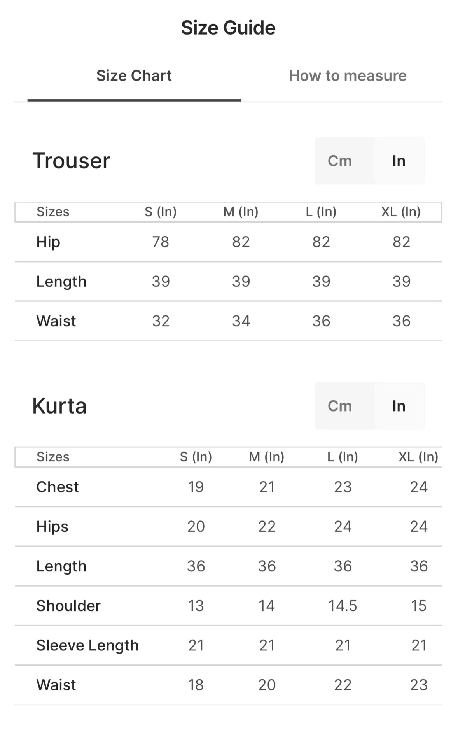Click the M (In) header in Kurta table

point(267,457)
